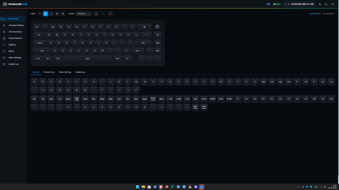Open the Disable Key tab
The width and height of the screenshot is (339, 190).
[x=80, y=72]
